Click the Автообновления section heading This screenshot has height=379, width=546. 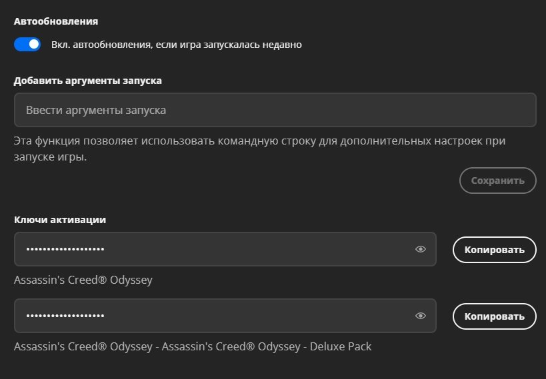tap(56, 21)
